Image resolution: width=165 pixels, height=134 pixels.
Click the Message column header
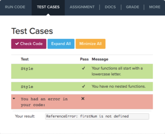pos(100,59)
